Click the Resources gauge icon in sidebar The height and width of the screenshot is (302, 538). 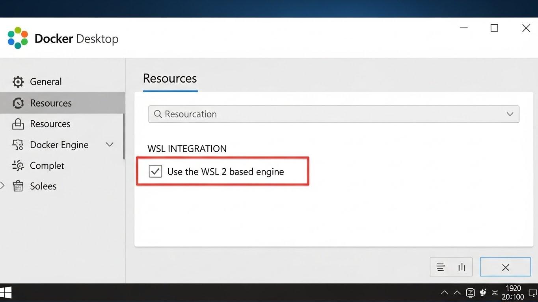pyautogui.click(x=18, y=103)
